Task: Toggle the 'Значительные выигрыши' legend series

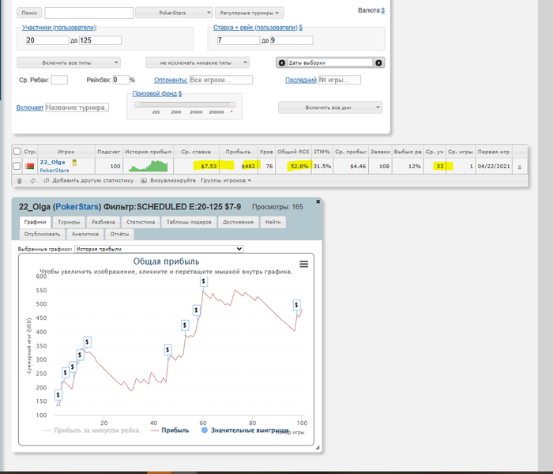Action: click(245, 431)
